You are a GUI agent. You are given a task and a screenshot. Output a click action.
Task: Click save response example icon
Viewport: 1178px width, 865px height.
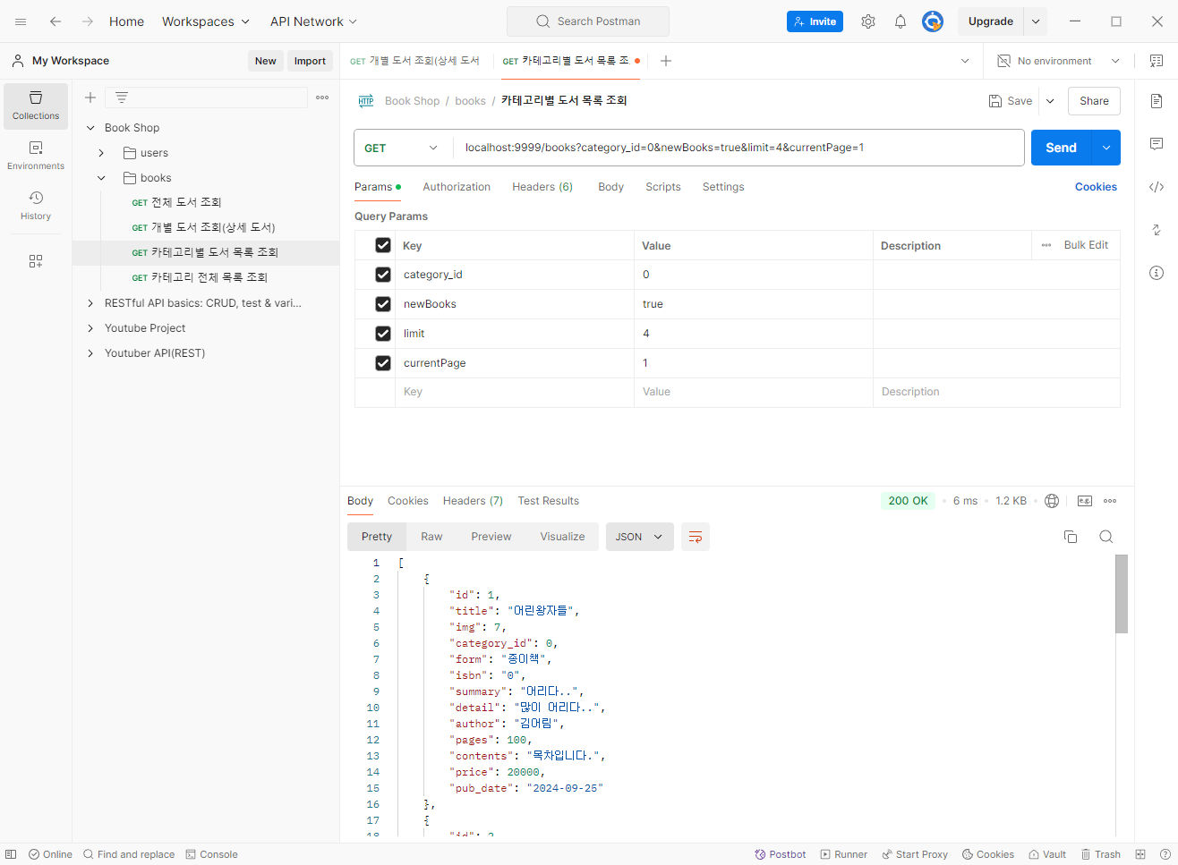pos(1085,501)
